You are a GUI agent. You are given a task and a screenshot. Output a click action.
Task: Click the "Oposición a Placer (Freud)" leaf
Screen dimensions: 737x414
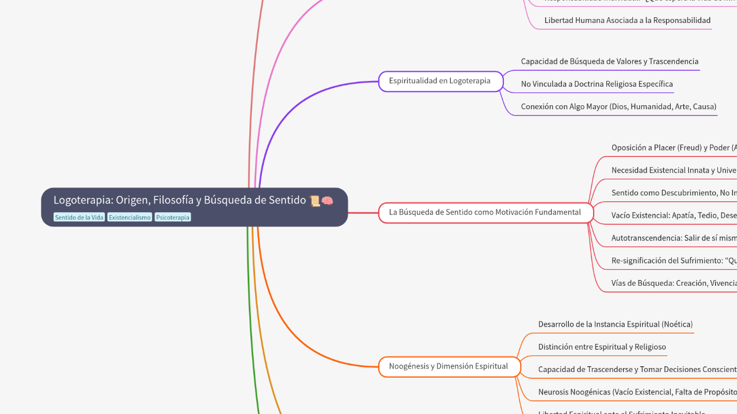pos(674,148)
